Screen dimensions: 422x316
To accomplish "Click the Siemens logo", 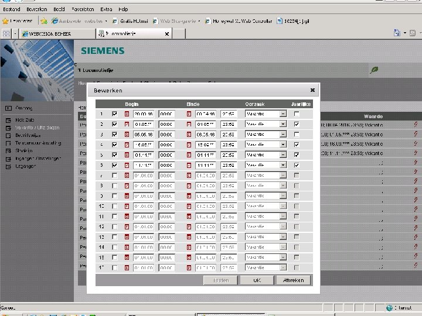I will point(103,51).
